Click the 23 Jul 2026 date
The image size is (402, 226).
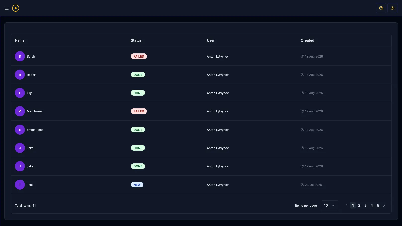point(313,185)
